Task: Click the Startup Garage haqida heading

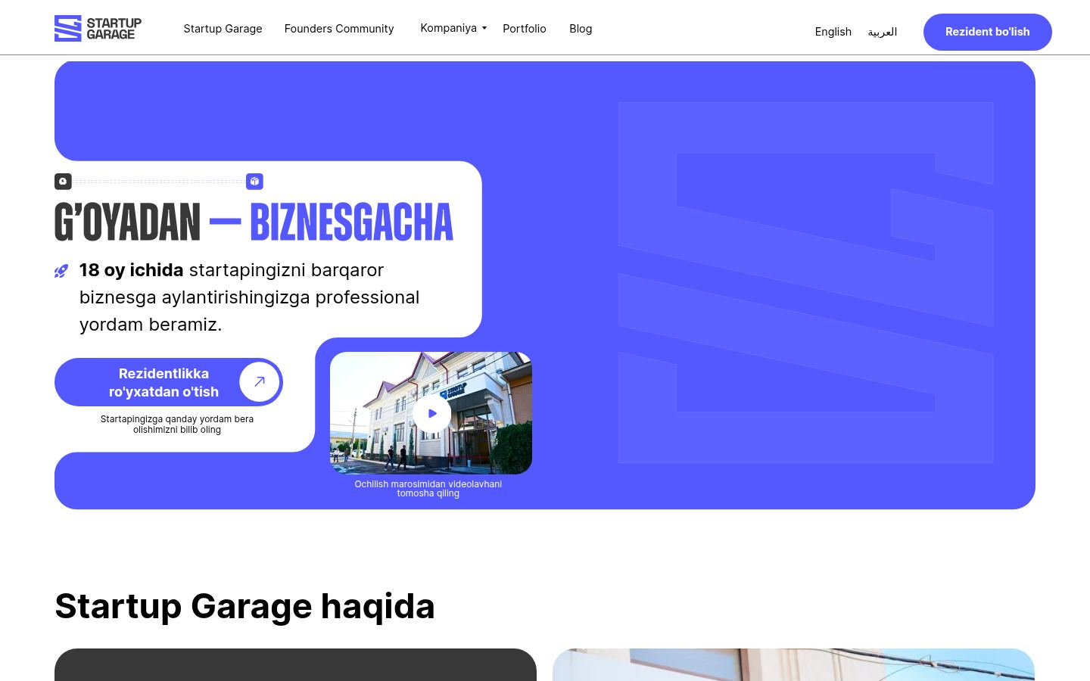Action: (x=244, y=606)
